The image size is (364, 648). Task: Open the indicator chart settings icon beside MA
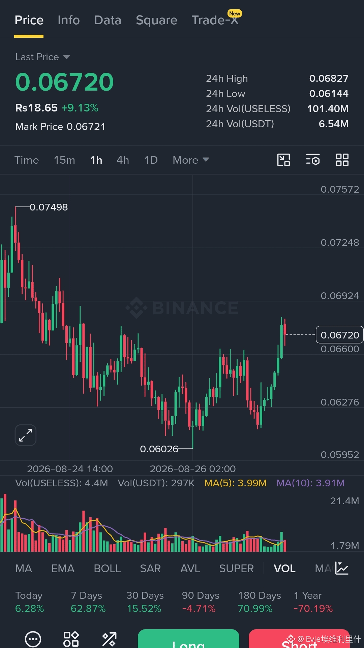tap(342, 569)
